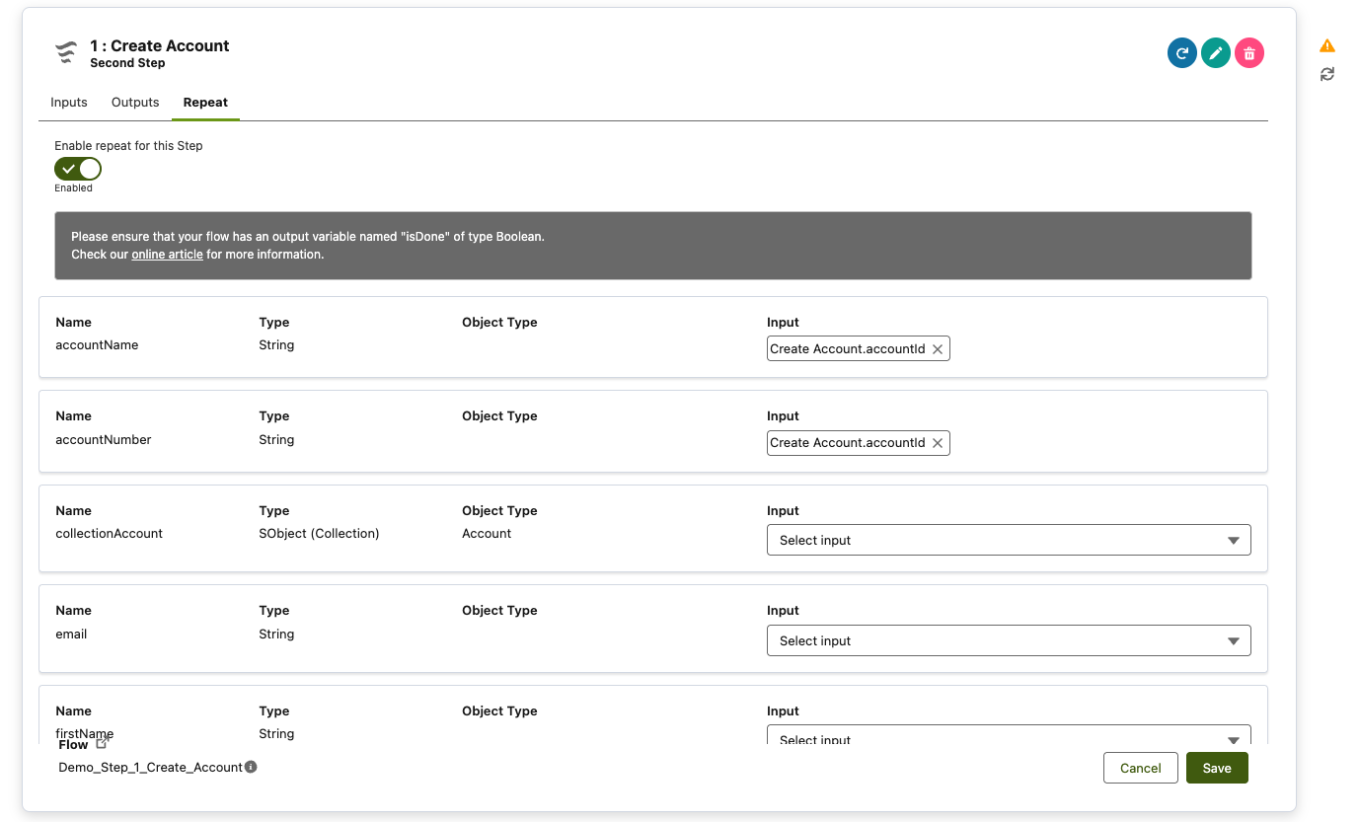
Task: Click info icon beside Demo_Step_1_Create_Account
Action: pos(251,767)
